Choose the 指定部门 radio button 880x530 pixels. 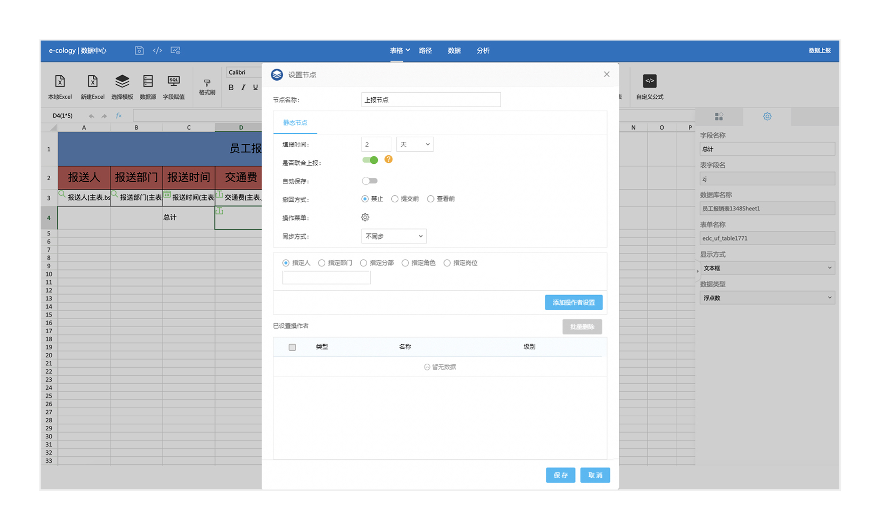tap(322, 263)
